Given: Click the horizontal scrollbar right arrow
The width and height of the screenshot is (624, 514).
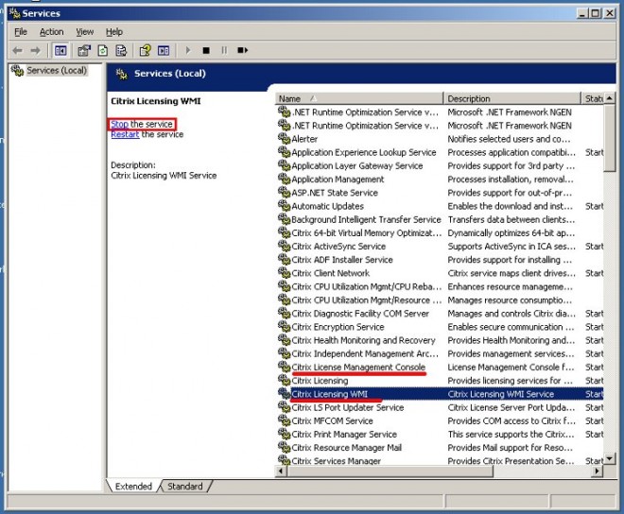Looking at the screenshot, I should 597,471.
